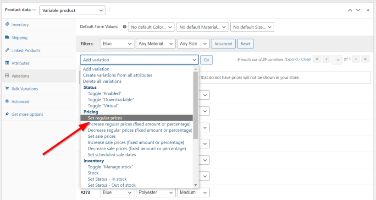The width and height of the screenshot is (376, 200).
Task: Click the Variations grid icon
Action: click(7, 76)
